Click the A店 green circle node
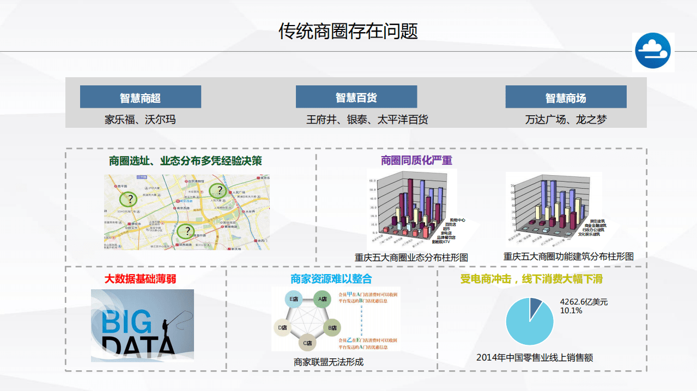The height and width of the screenshot is (391, 697). coord(322,299)
